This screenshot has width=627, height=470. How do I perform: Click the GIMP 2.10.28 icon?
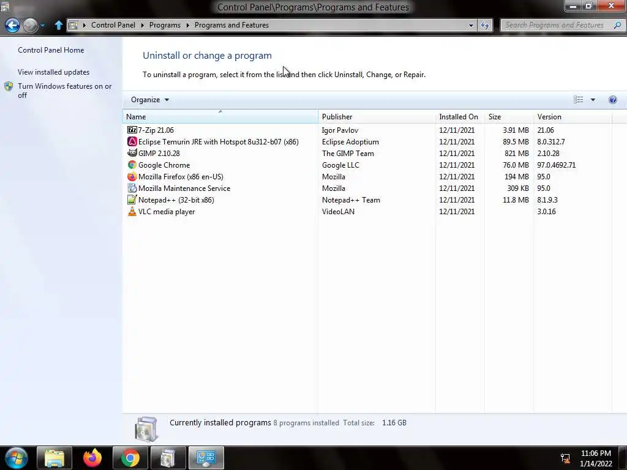(132, 153)
